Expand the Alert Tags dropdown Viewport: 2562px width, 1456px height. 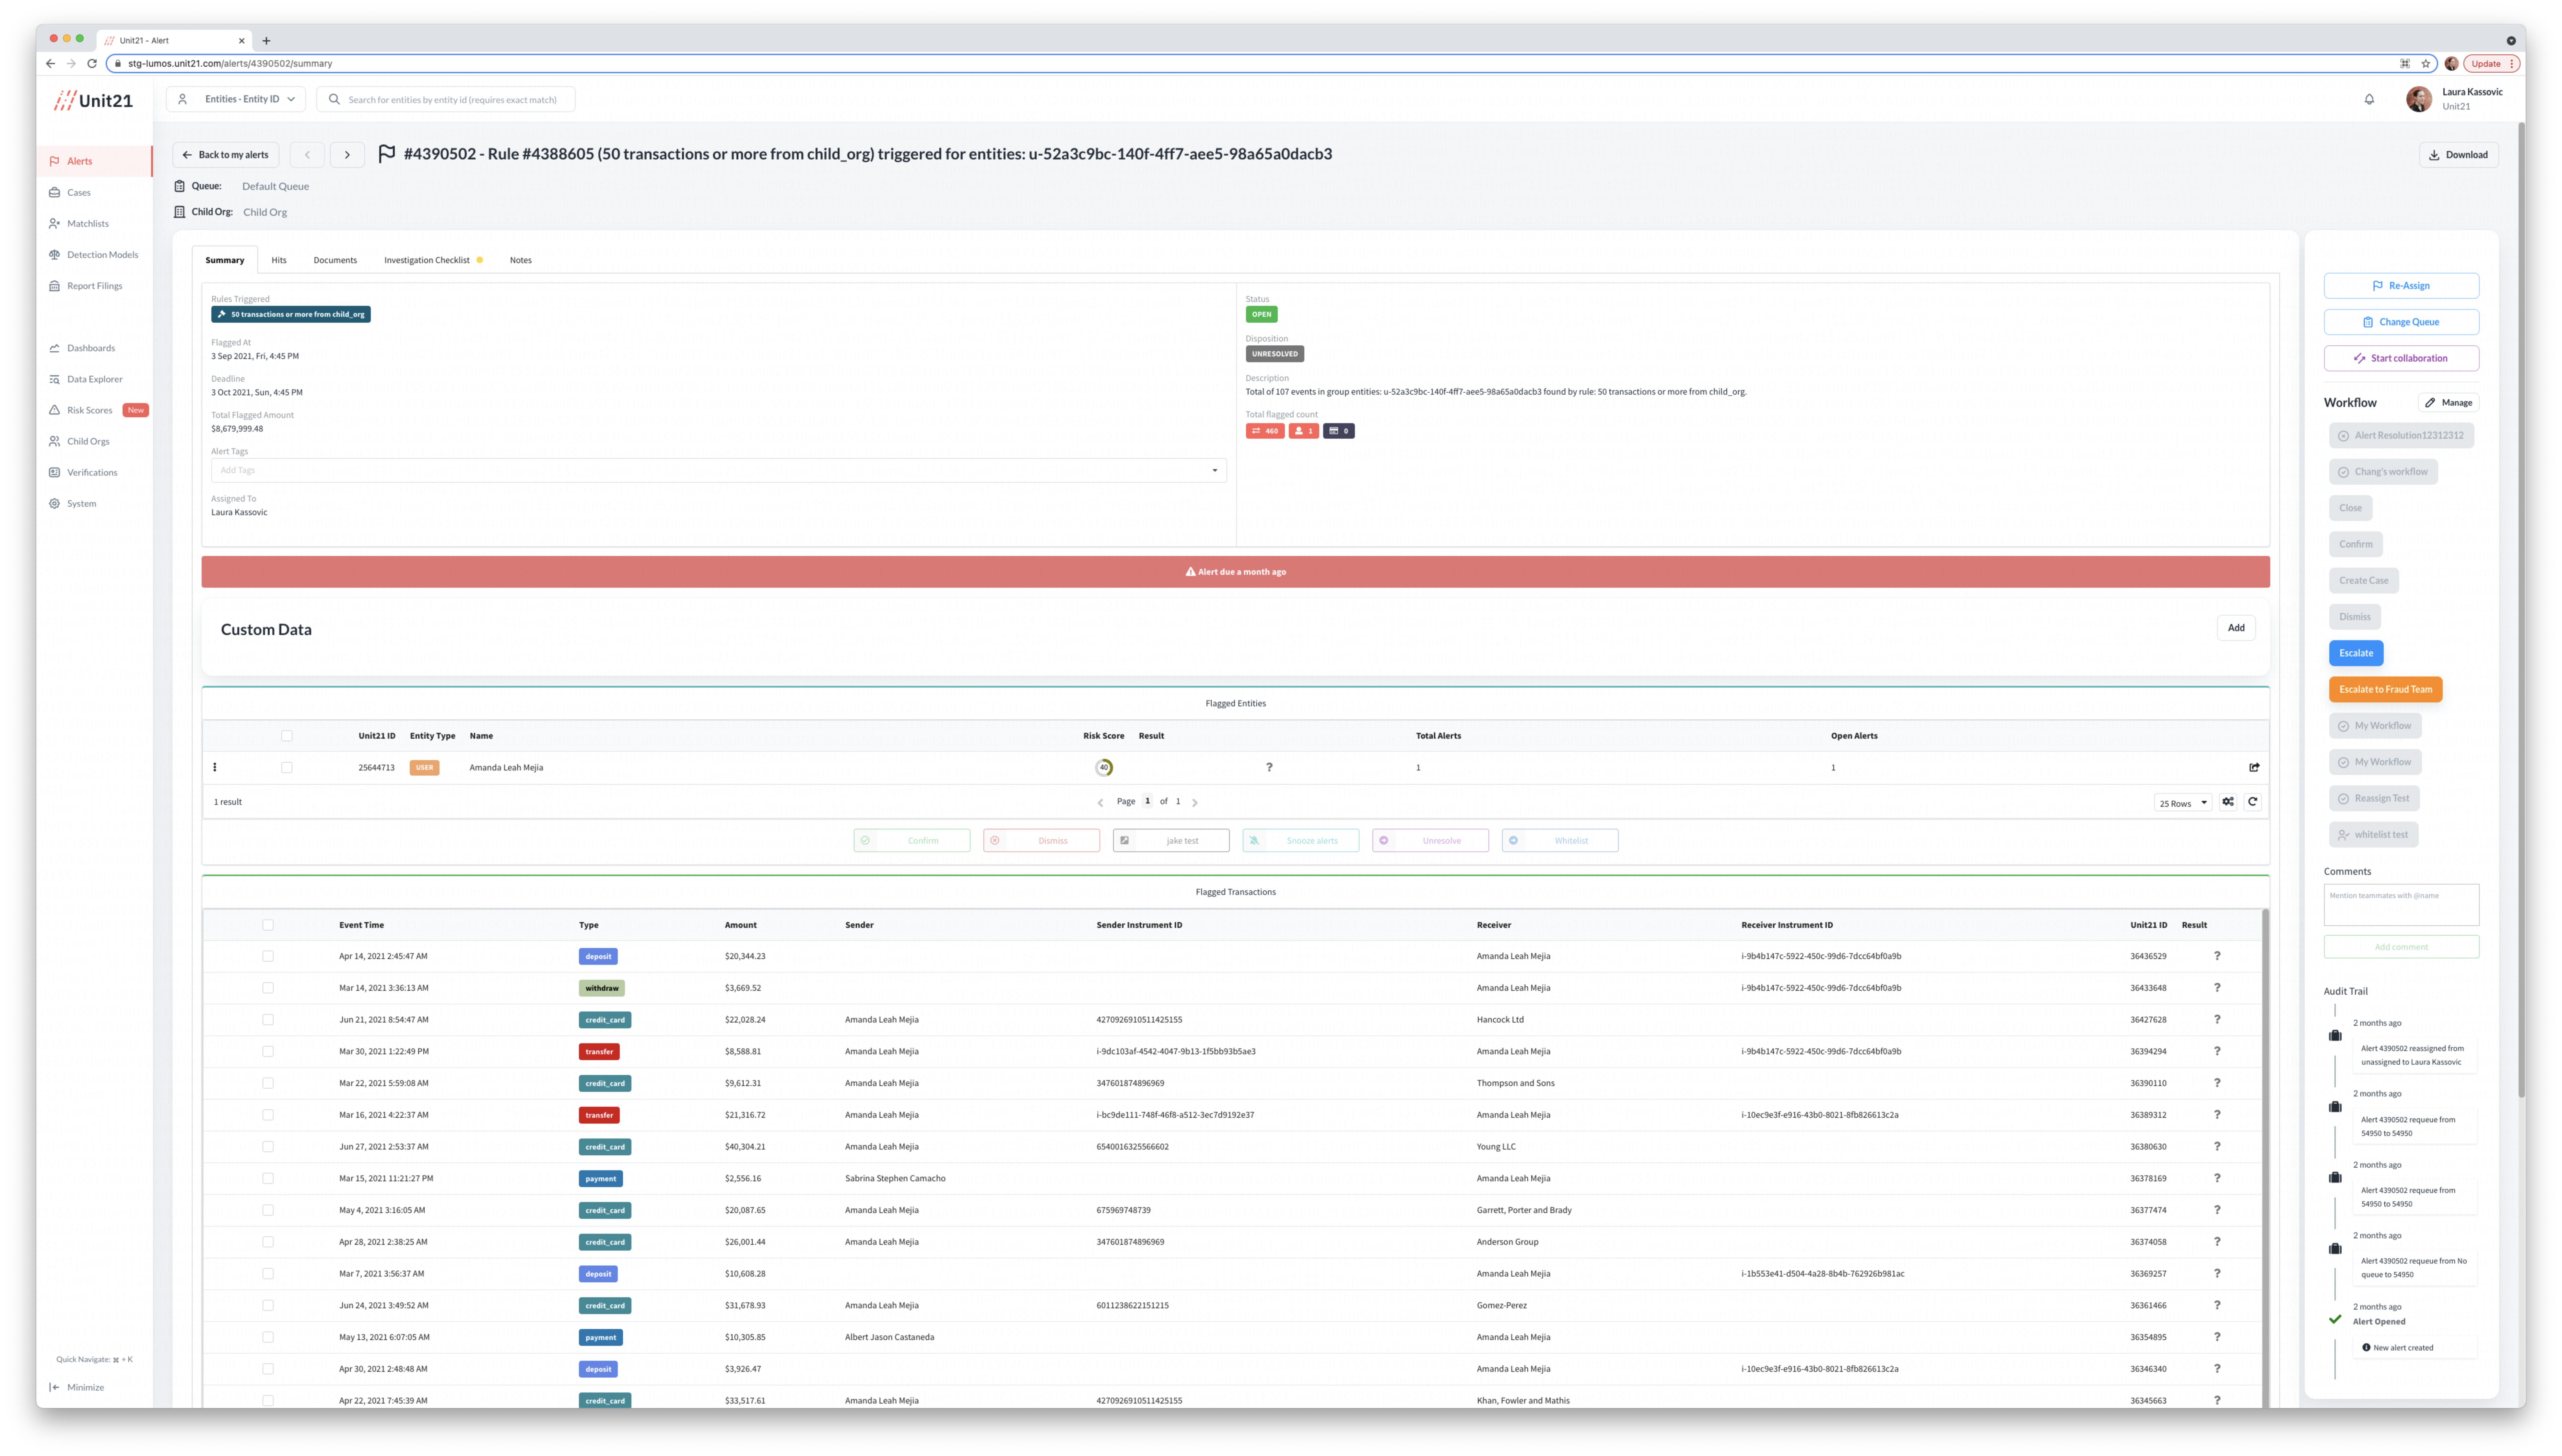tap(1215, 470)
